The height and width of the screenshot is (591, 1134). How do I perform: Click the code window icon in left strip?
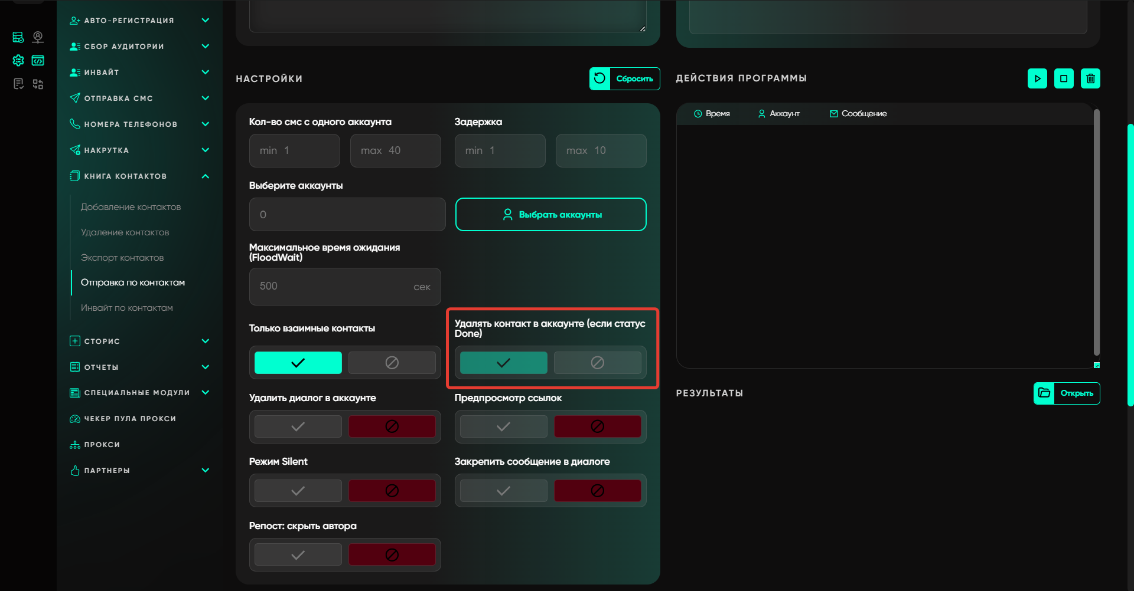38,60
